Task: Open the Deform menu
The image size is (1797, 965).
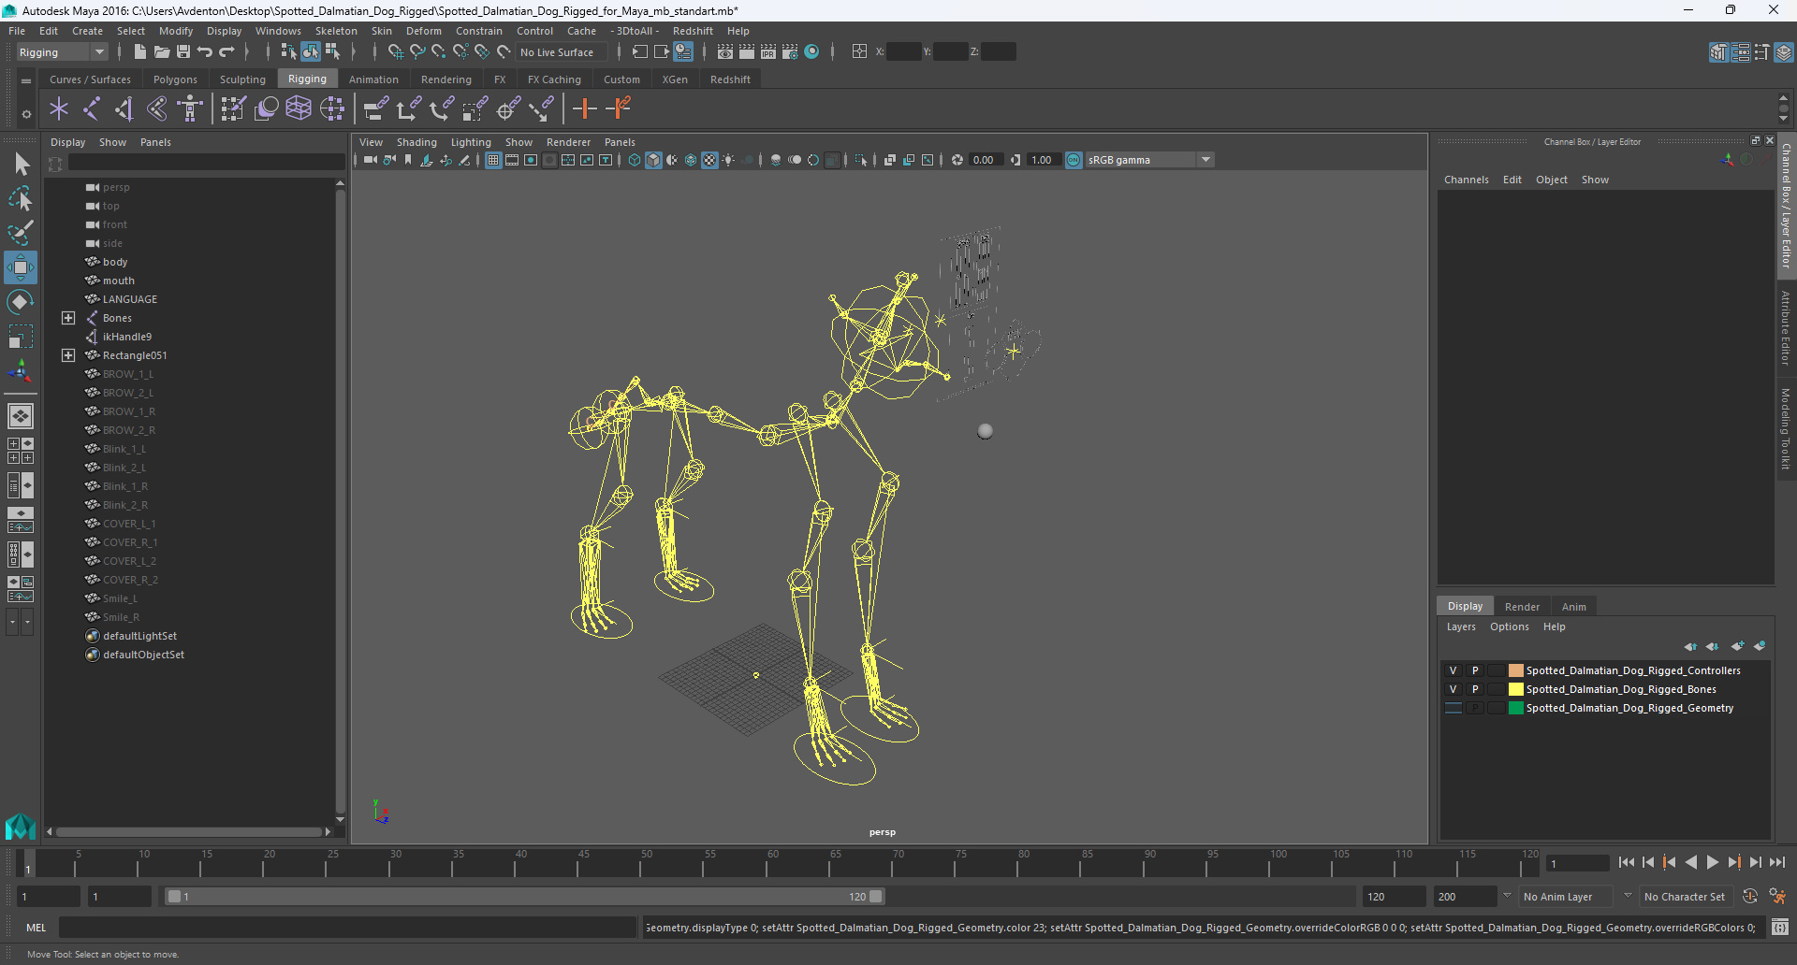Action: click(423, 31)
